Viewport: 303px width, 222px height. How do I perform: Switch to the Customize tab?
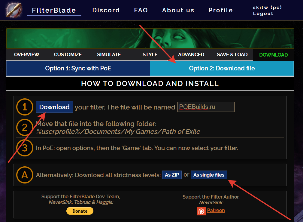click(68, 54)
